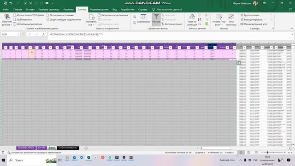Open the Справка tab
Screen dimensions: 295x166
point(143,9)
